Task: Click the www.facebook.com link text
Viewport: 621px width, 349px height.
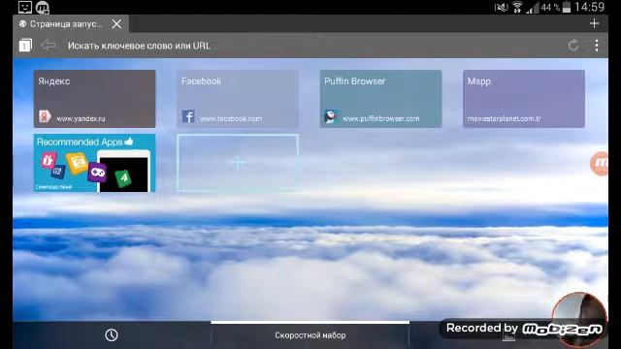Action: pyautogui.click(x=231, y=118)
